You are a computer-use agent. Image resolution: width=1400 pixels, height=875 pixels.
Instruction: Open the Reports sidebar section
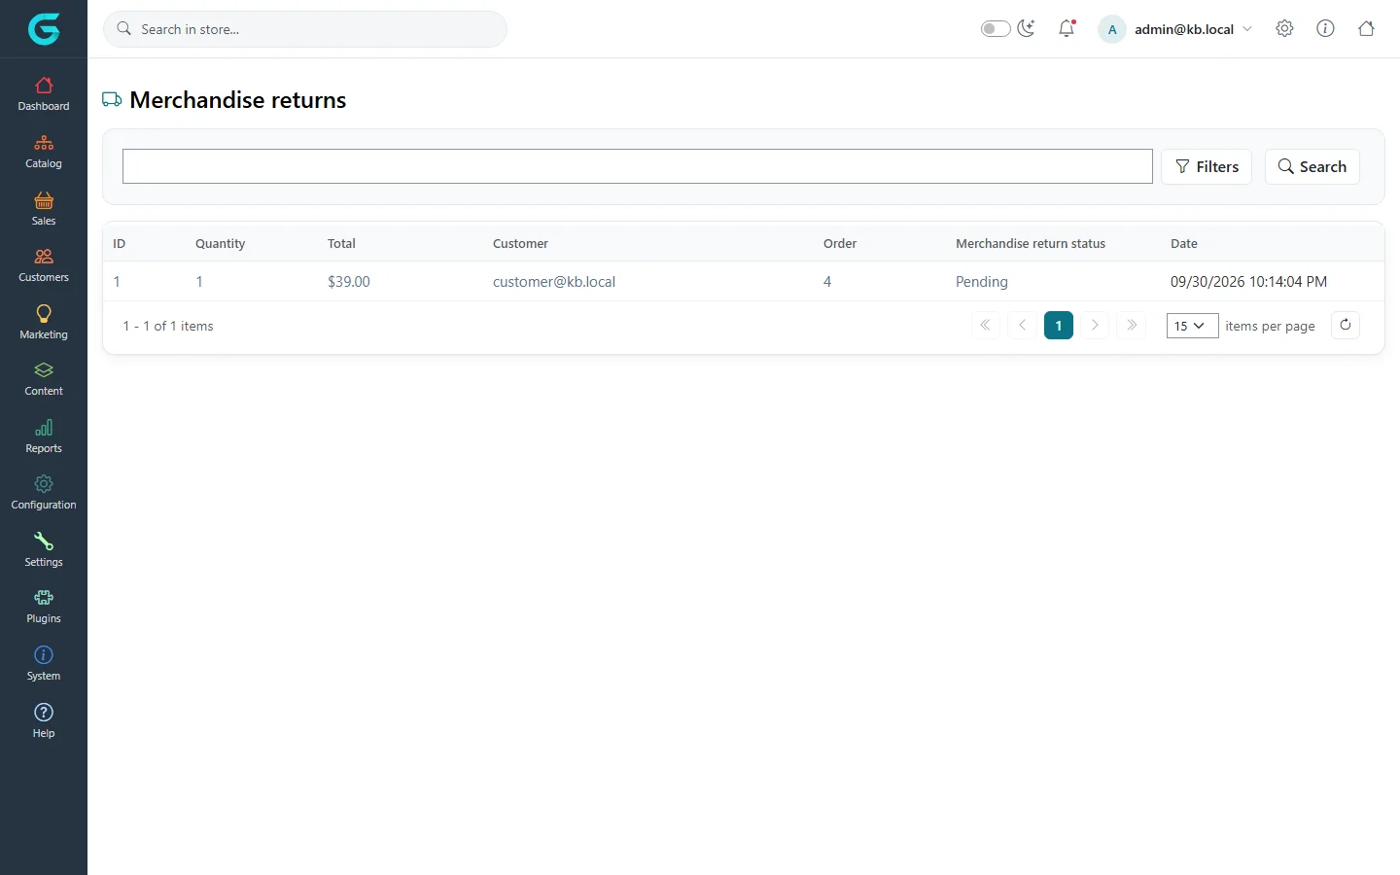[x=44, y=437]
